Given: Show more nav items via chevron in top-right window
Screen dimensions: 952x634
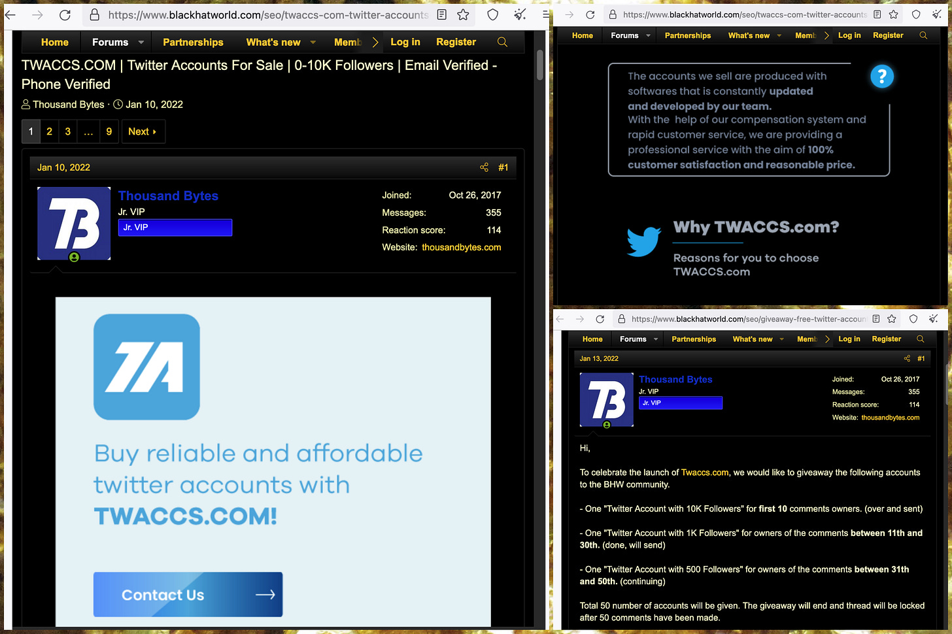Looking at the screenshot, I should pyautogui.click(x=826, y=35).
